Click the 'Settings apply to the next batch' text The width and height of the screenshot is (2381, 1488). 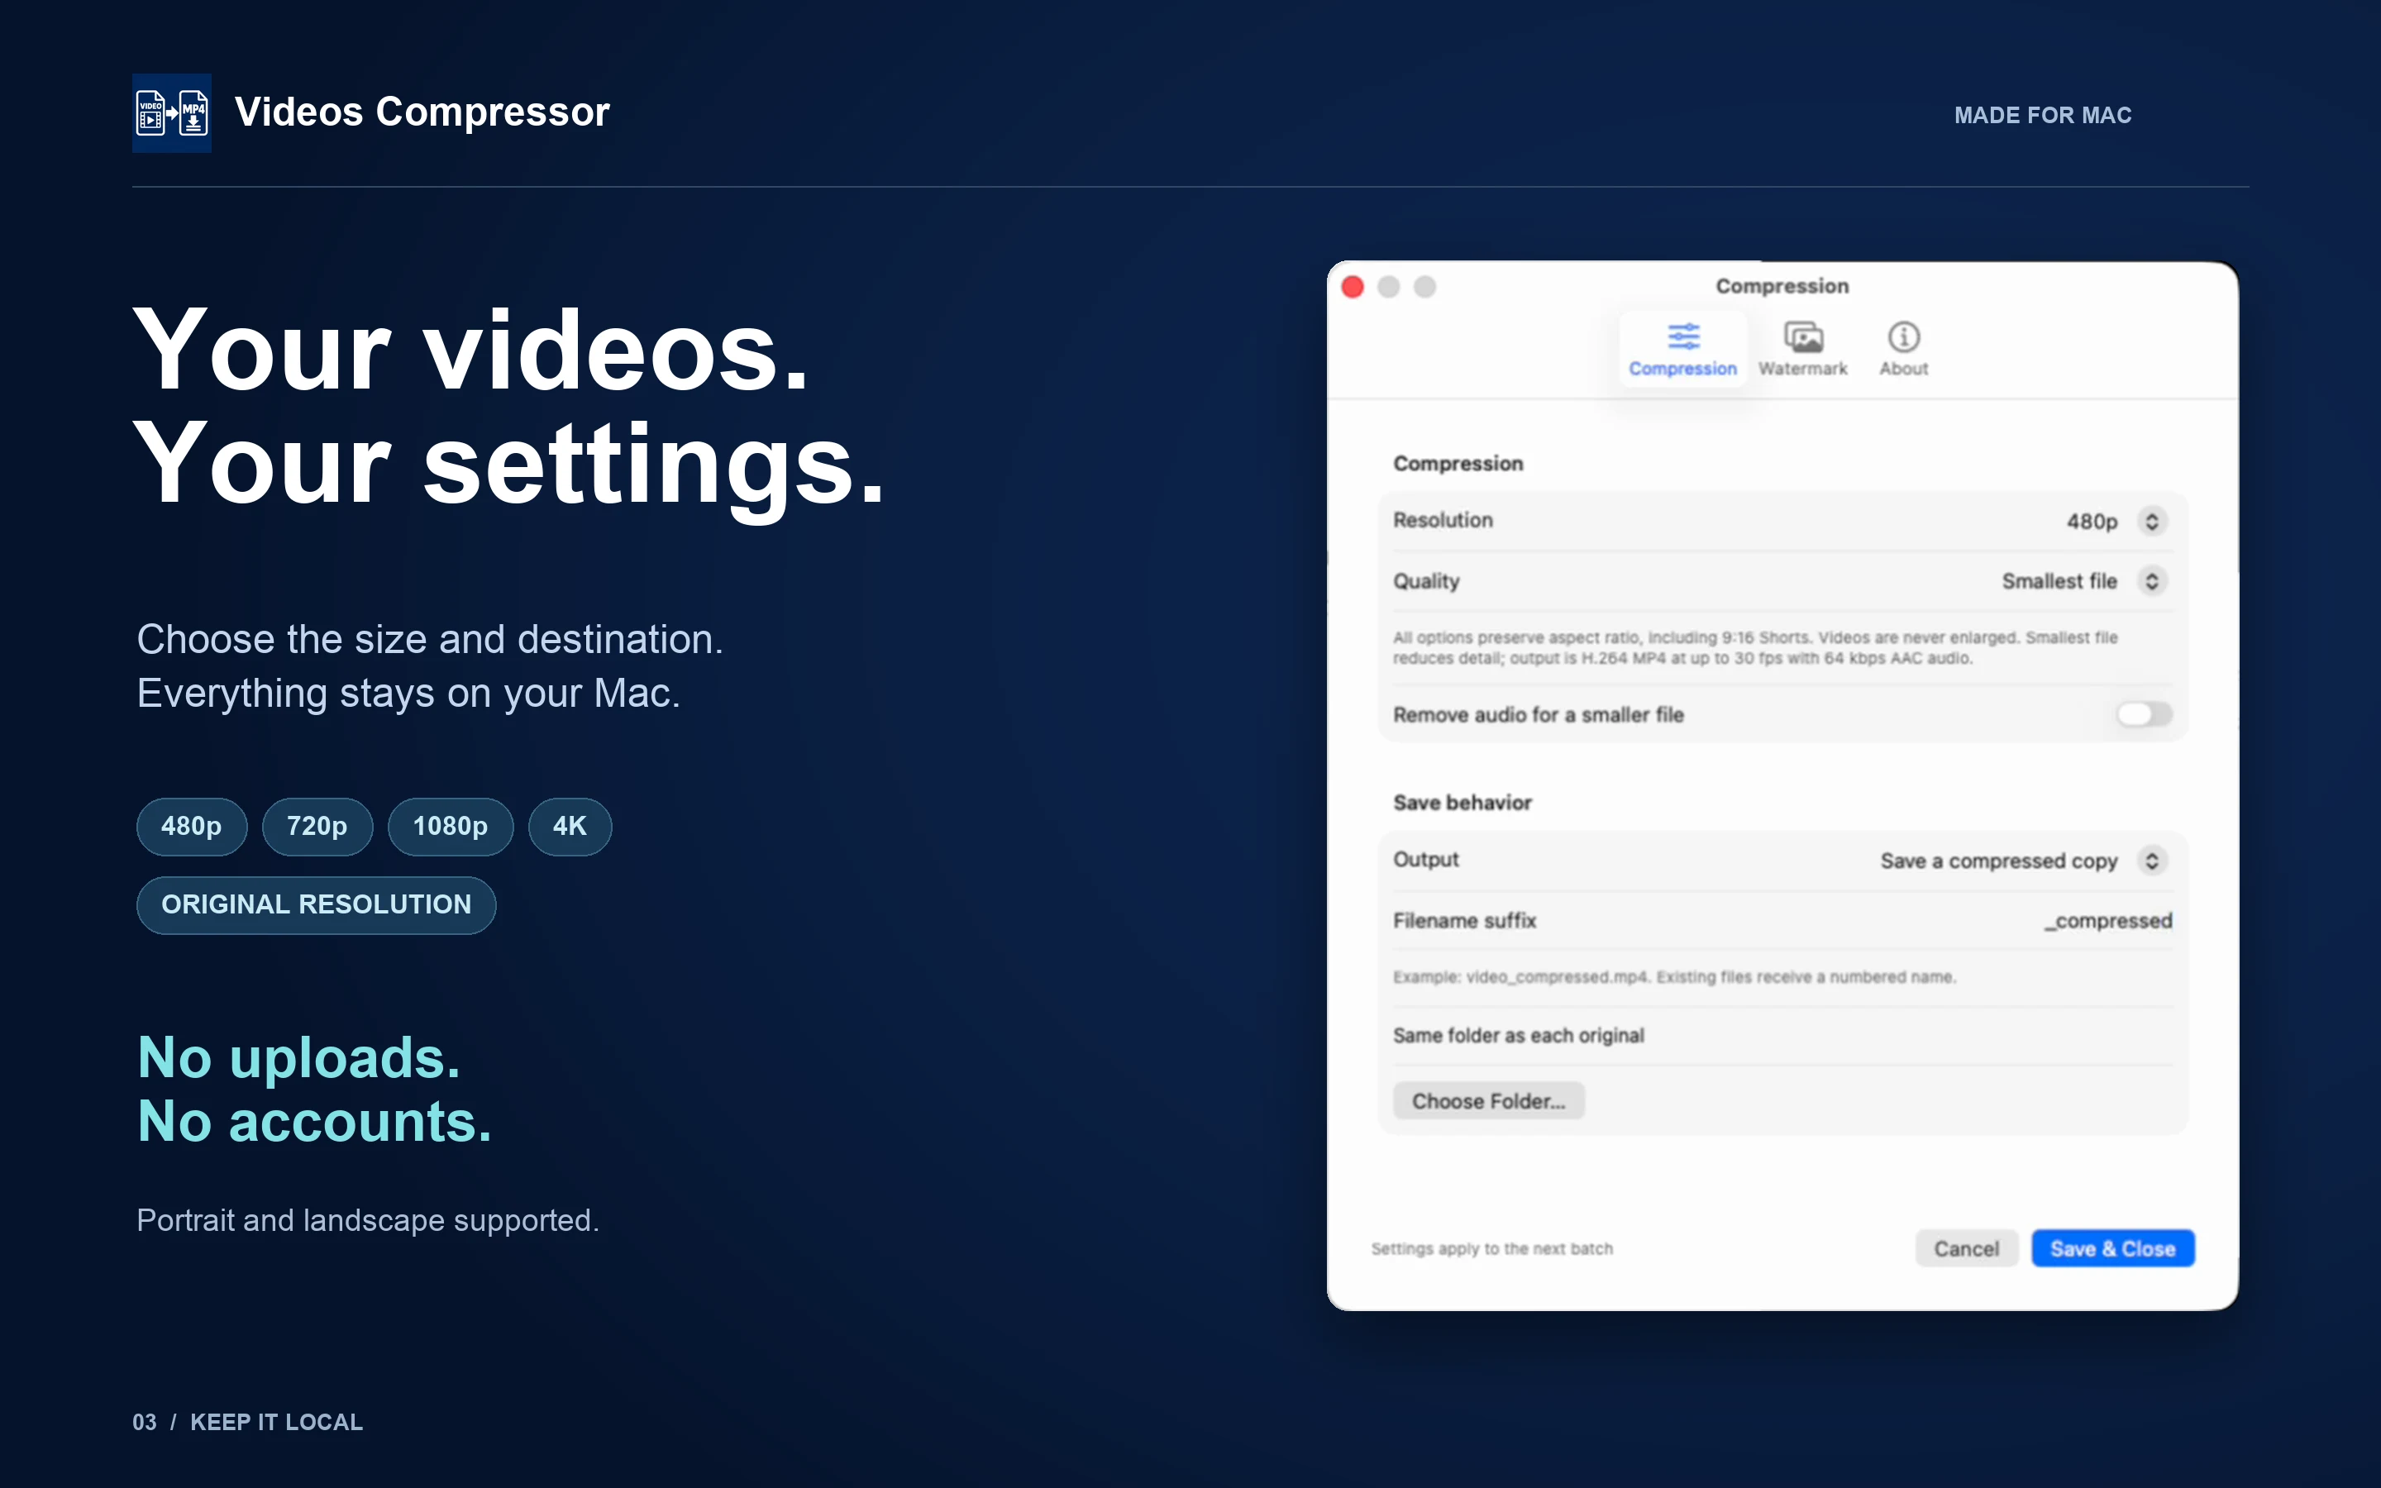tap(1491, 1248)
